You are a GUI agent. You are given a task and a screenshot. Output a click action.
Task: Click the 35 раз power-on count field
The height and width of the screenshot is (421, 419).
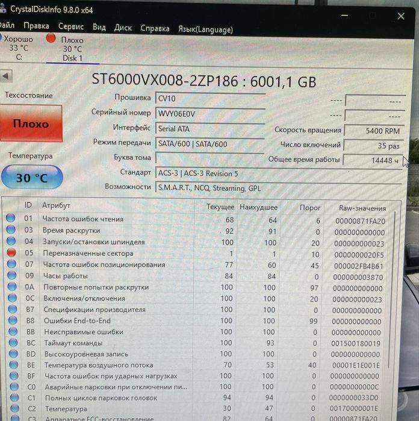374,146
